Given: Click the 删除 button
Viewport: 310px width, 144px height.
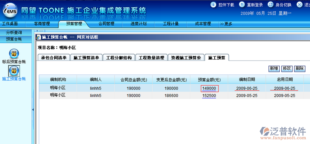Looking at the screenshot, I should point(300,69).
